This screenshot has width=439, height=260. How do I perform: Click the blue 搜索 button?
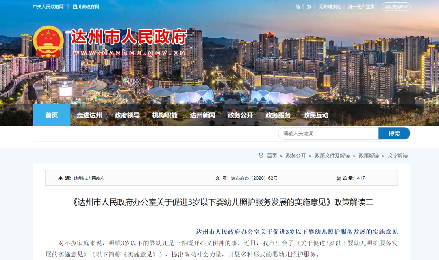point(394,133)
